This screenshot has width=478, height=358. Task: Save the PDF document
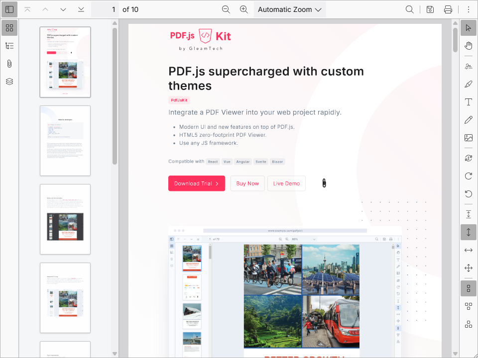click(430, 9)
